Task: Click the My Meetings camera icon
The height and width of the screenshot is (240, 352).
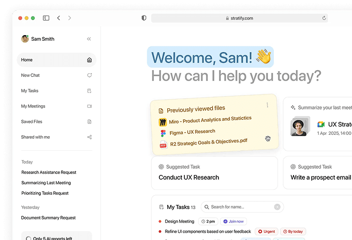Action: click(90, 106)
